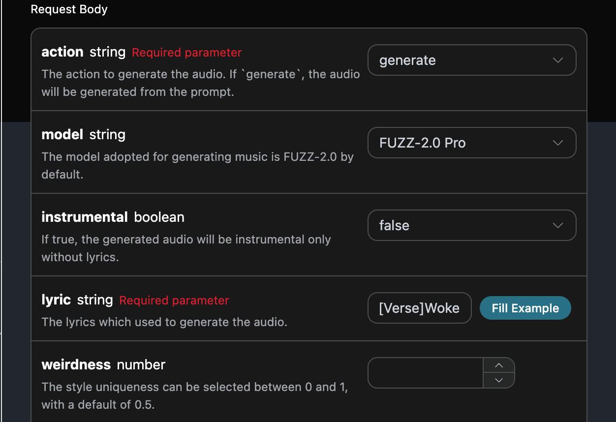This screenshot has height=422, width=616.
Task: Click the red Required parameter label beside action
Action: pyautogui.click(x=187, y=53)
